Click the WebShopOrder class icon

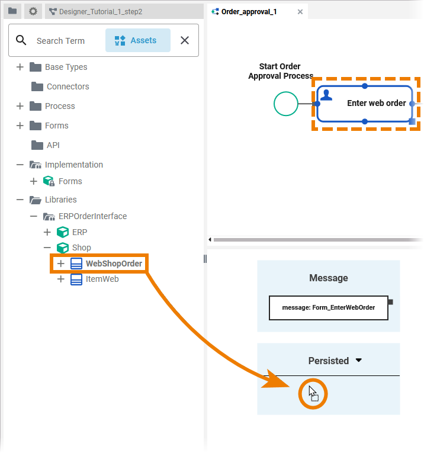(76, 264)
